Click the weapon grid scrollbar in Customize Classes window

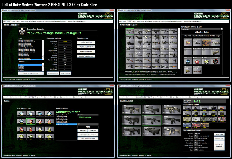coord(179,49)
